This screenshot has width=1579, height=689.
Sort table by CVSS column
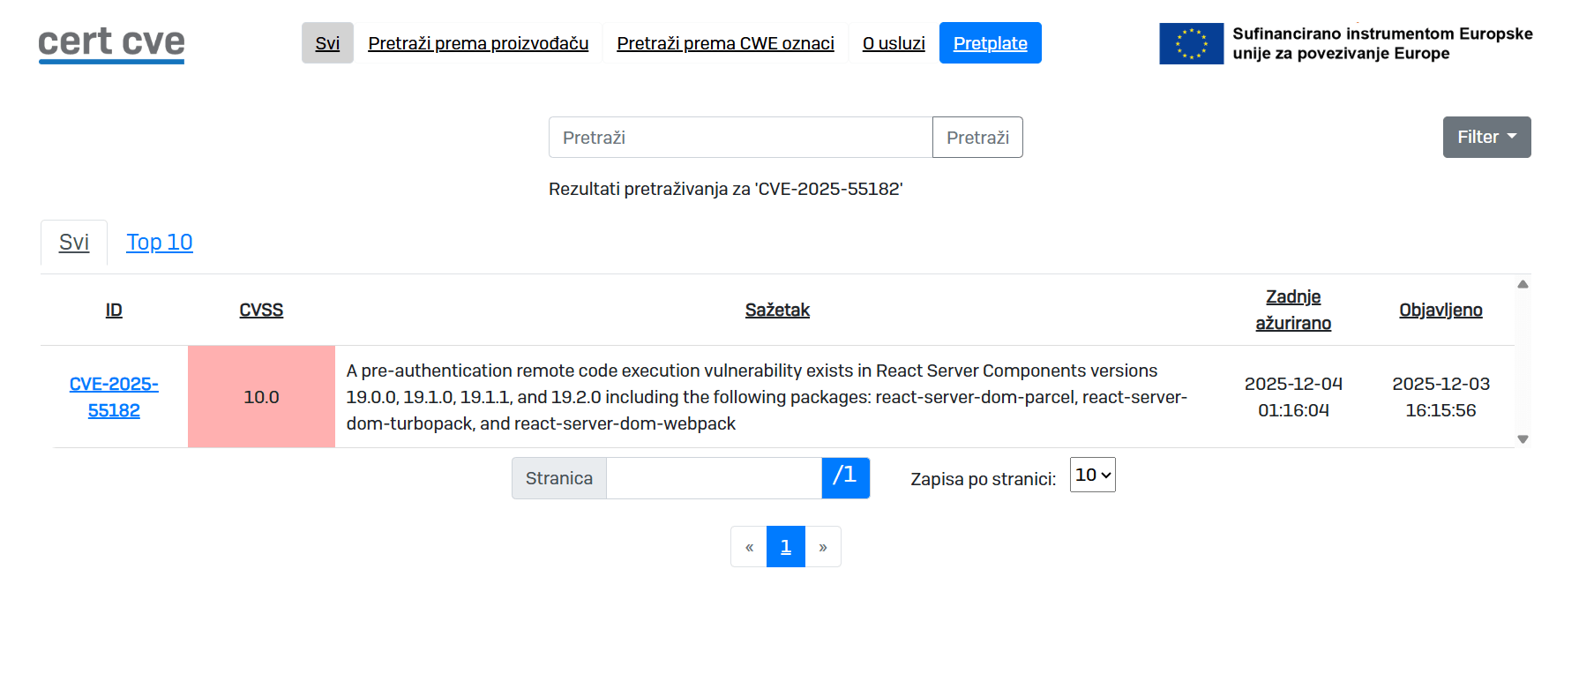(261, 311)
